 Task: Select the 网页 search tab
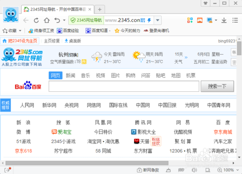(x=56, y=75)
